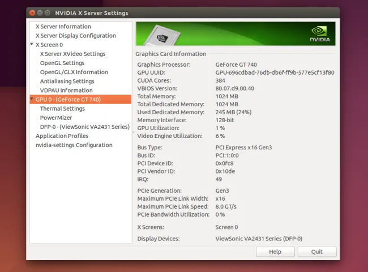Screen dimensions: 368x272
Task: Open the PowerMizer page
Action: pos(55,118)
